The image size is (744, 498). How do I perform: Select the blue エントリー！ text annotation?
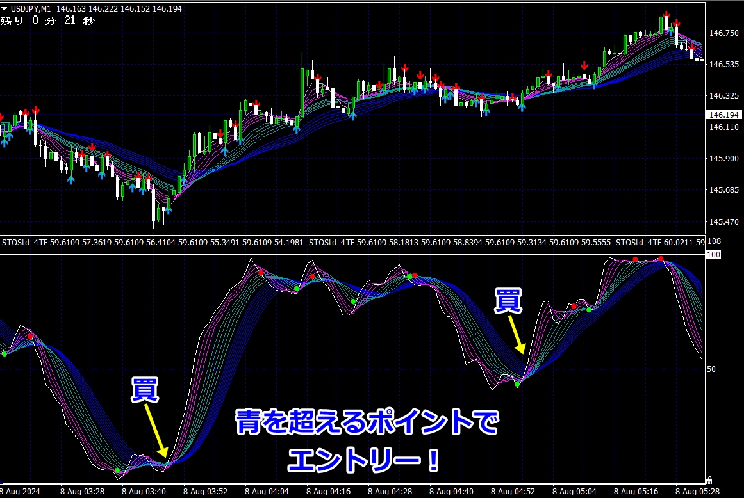pos(363,460)
